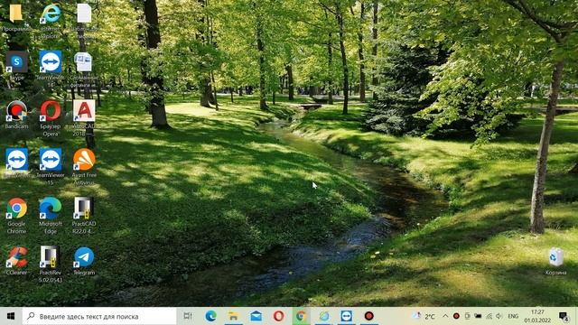Screen dimensions: 578x325
Task: Open File Explorer from the taskbar
Action: tap(233, 316)
